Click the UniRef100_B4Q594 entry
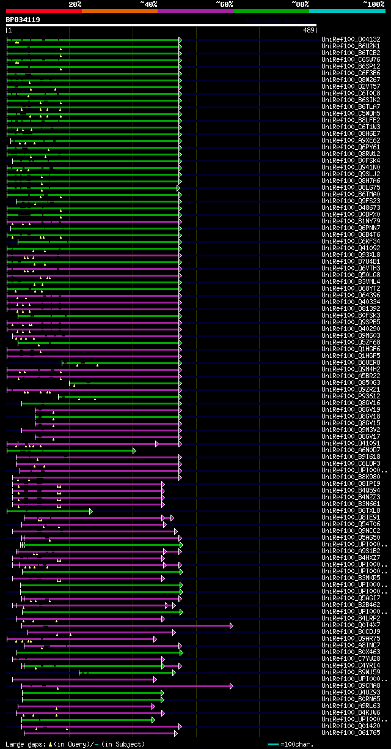Screen dimensions: 391x749 (351, 491)
